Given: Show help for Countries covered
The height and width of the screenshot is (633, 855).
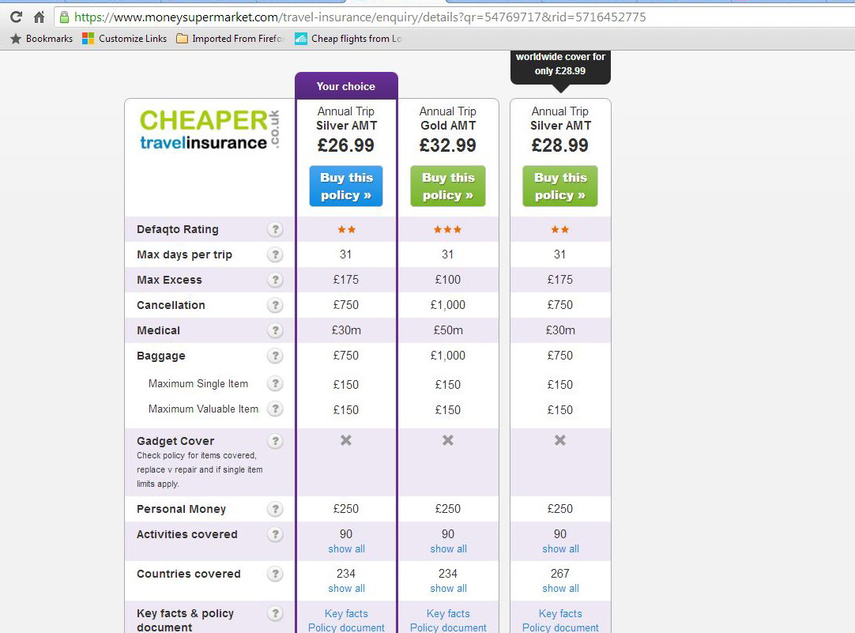Looking at the screenshot, I should [x=275, y=574].
